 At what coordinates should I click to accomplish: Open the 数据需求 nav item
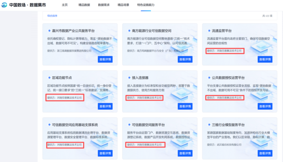pyautogui.click(x=104, y=5)
